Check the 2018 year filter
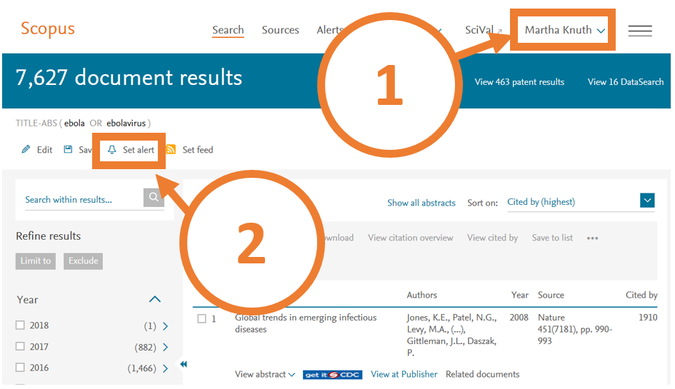 20,325
